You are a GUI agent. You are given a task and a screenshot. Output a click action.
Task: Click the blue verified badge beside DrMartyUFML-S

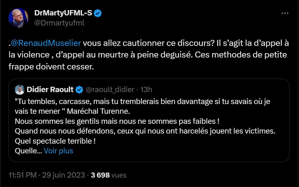pyautogui.click(x=98, y=14)
